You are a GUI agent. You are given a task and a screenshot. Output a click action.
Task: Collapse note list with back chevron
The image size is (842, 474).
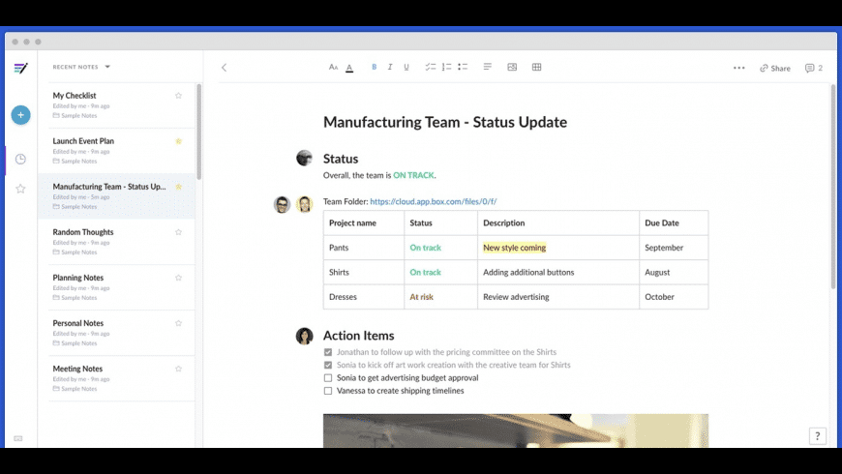point(224,68)
